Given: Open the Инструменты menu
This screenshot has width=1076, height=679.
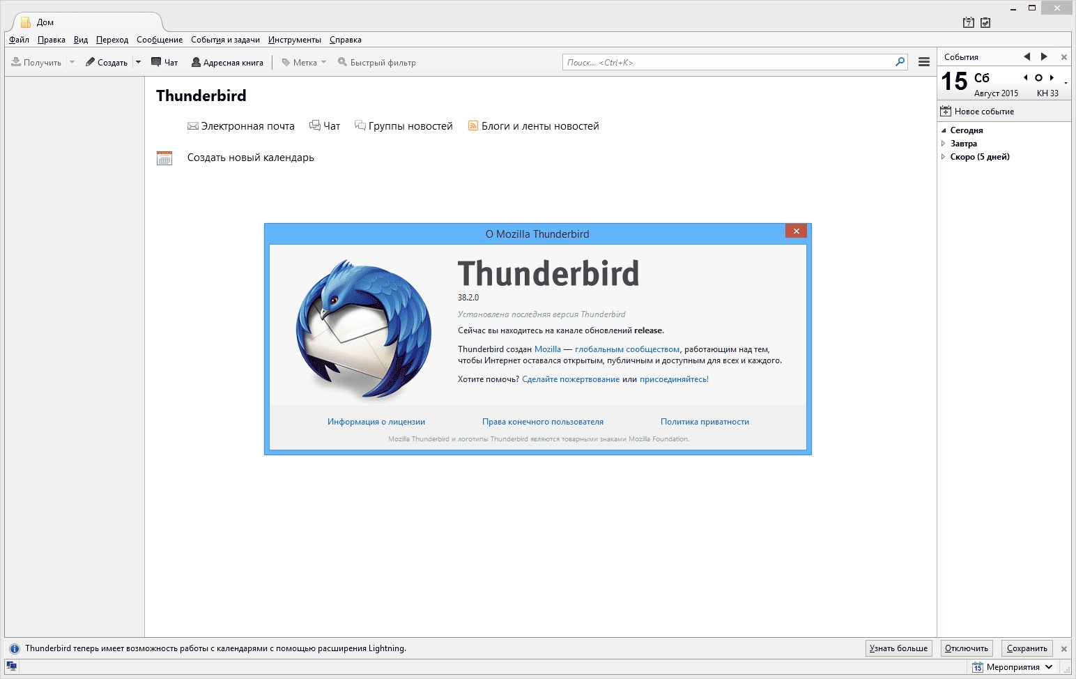Looking at the screenshot, I should 295,40.
